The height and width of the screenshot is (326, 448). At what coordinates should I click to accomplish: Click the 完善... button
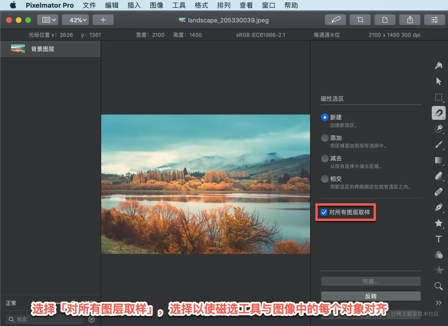(x=371, y=282)
